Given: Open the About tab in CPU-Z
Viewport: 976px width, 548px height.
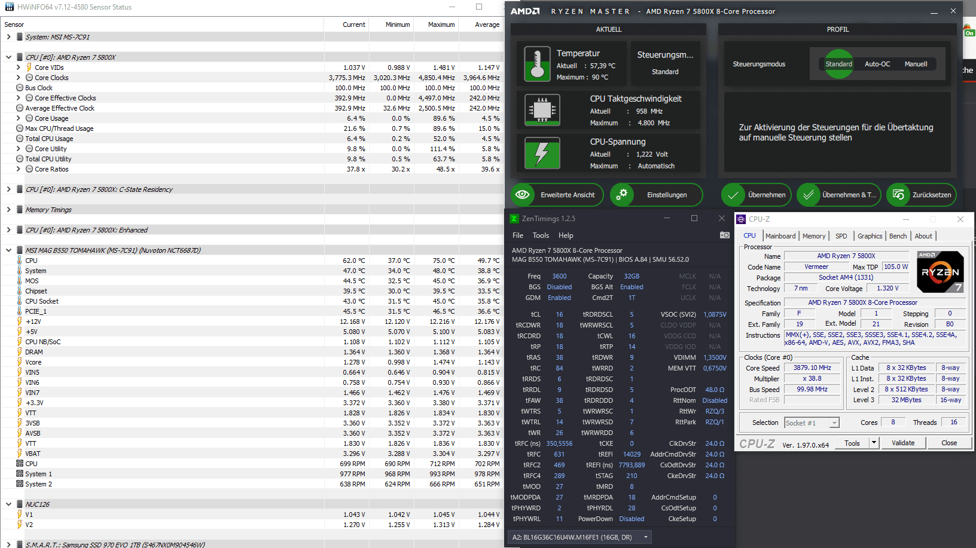Looking at the screenshot, I should (x=923, y=236).
